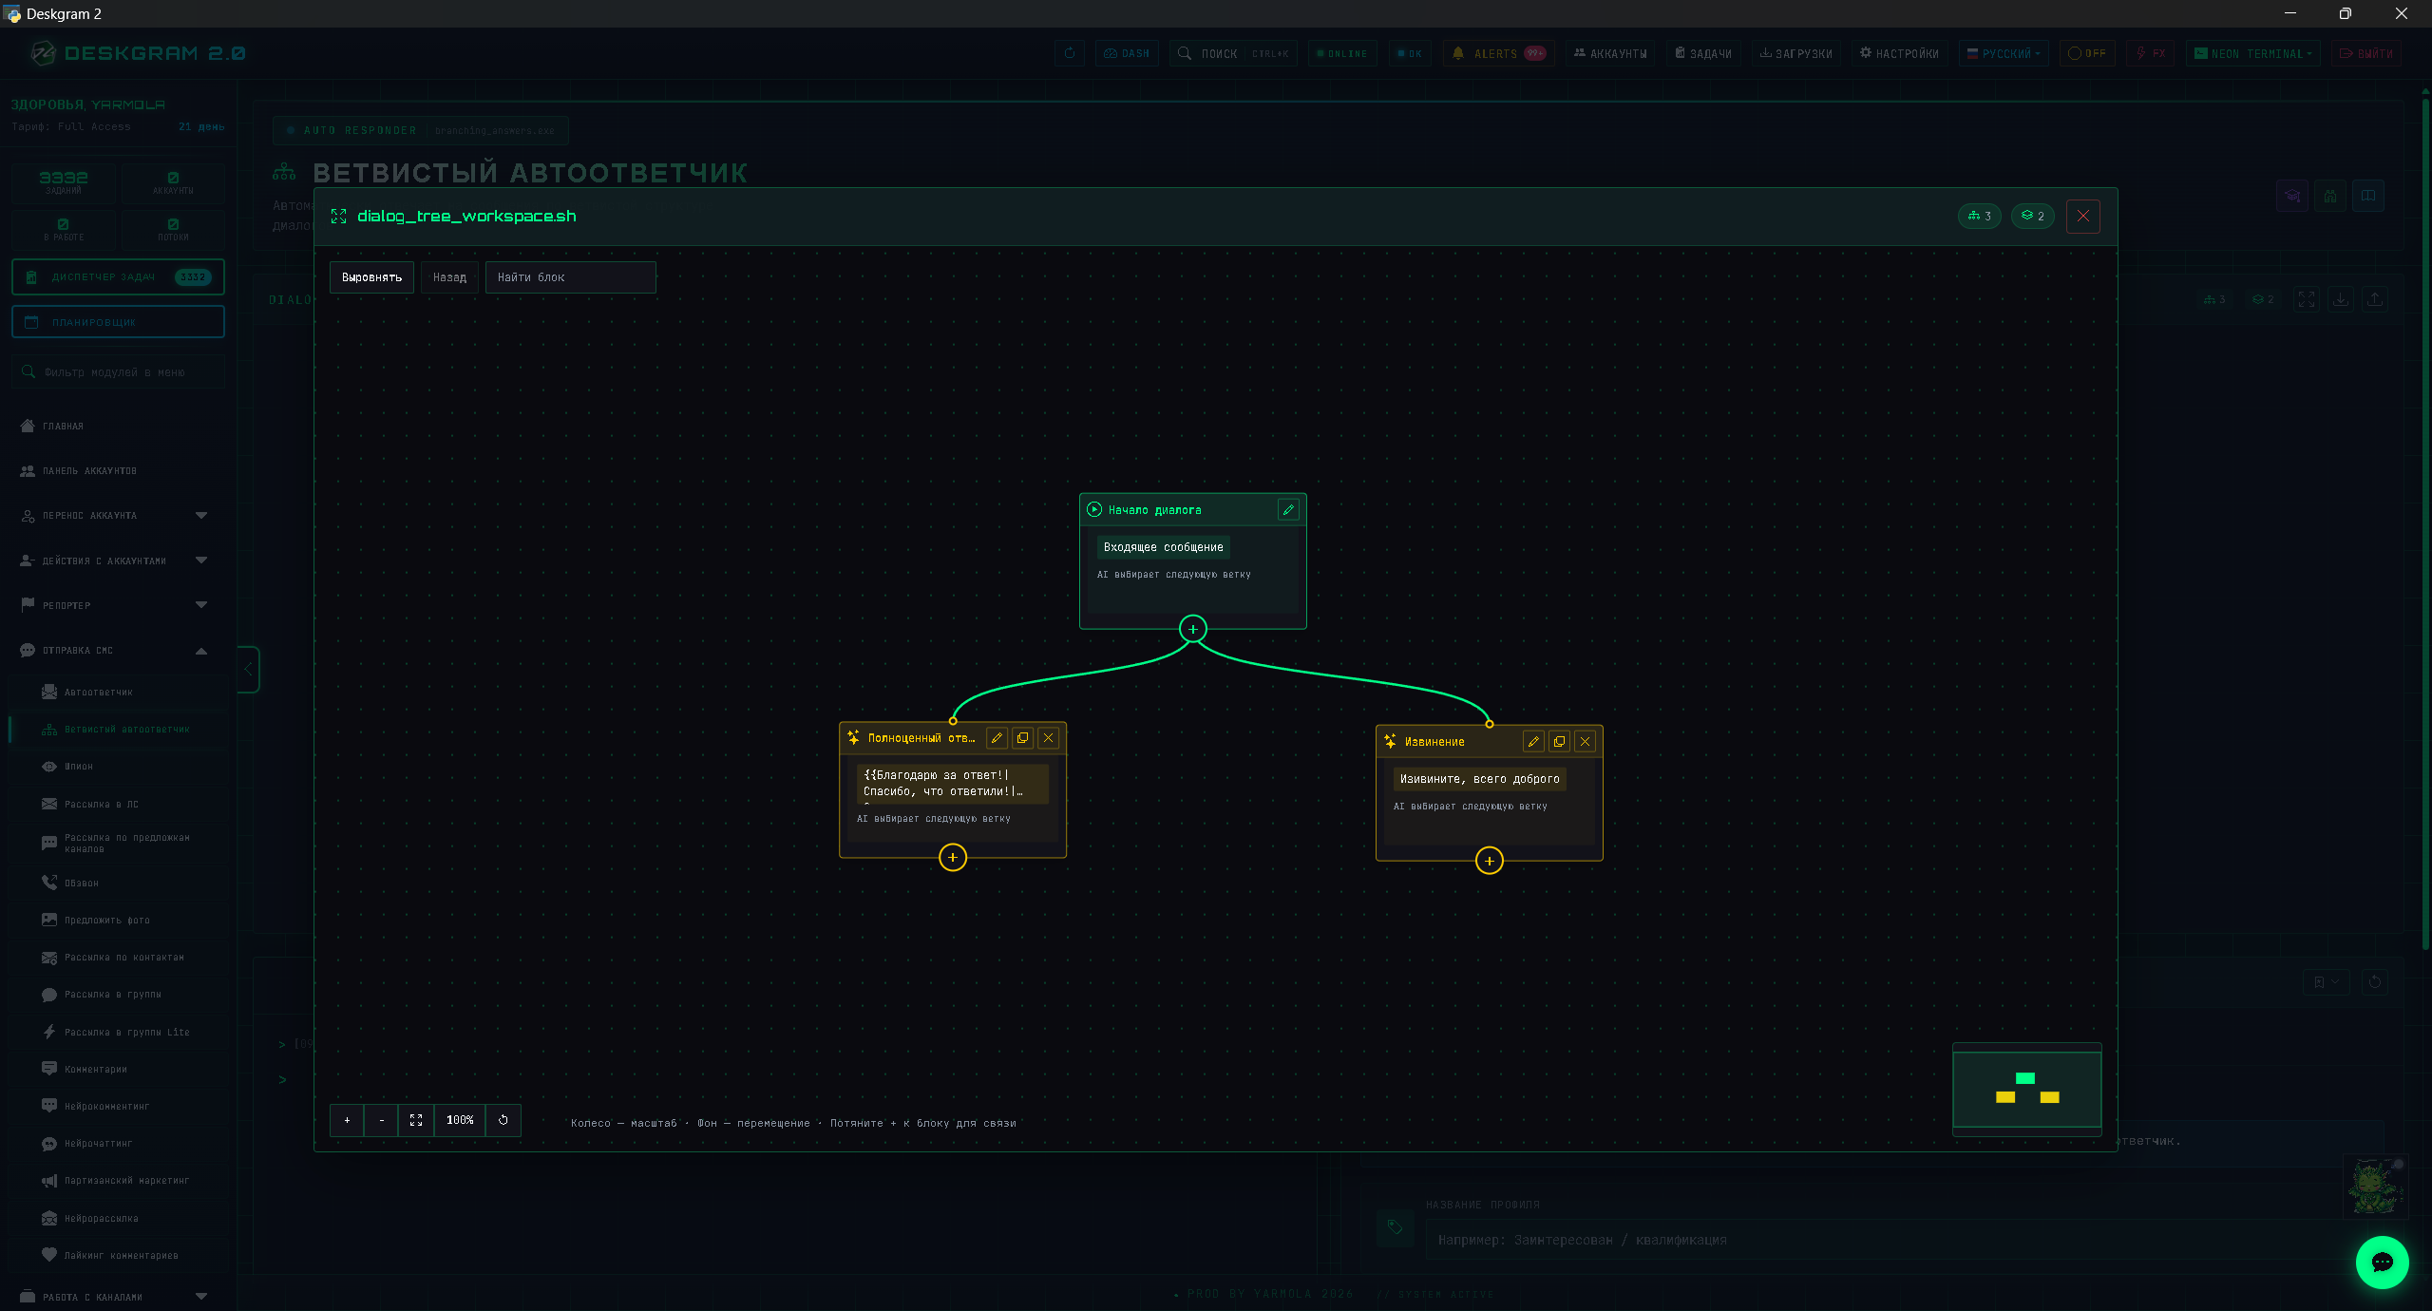Toggle the OFF switch in the top bar
Viewport: 2432px width, 1311px height.
2087,53
